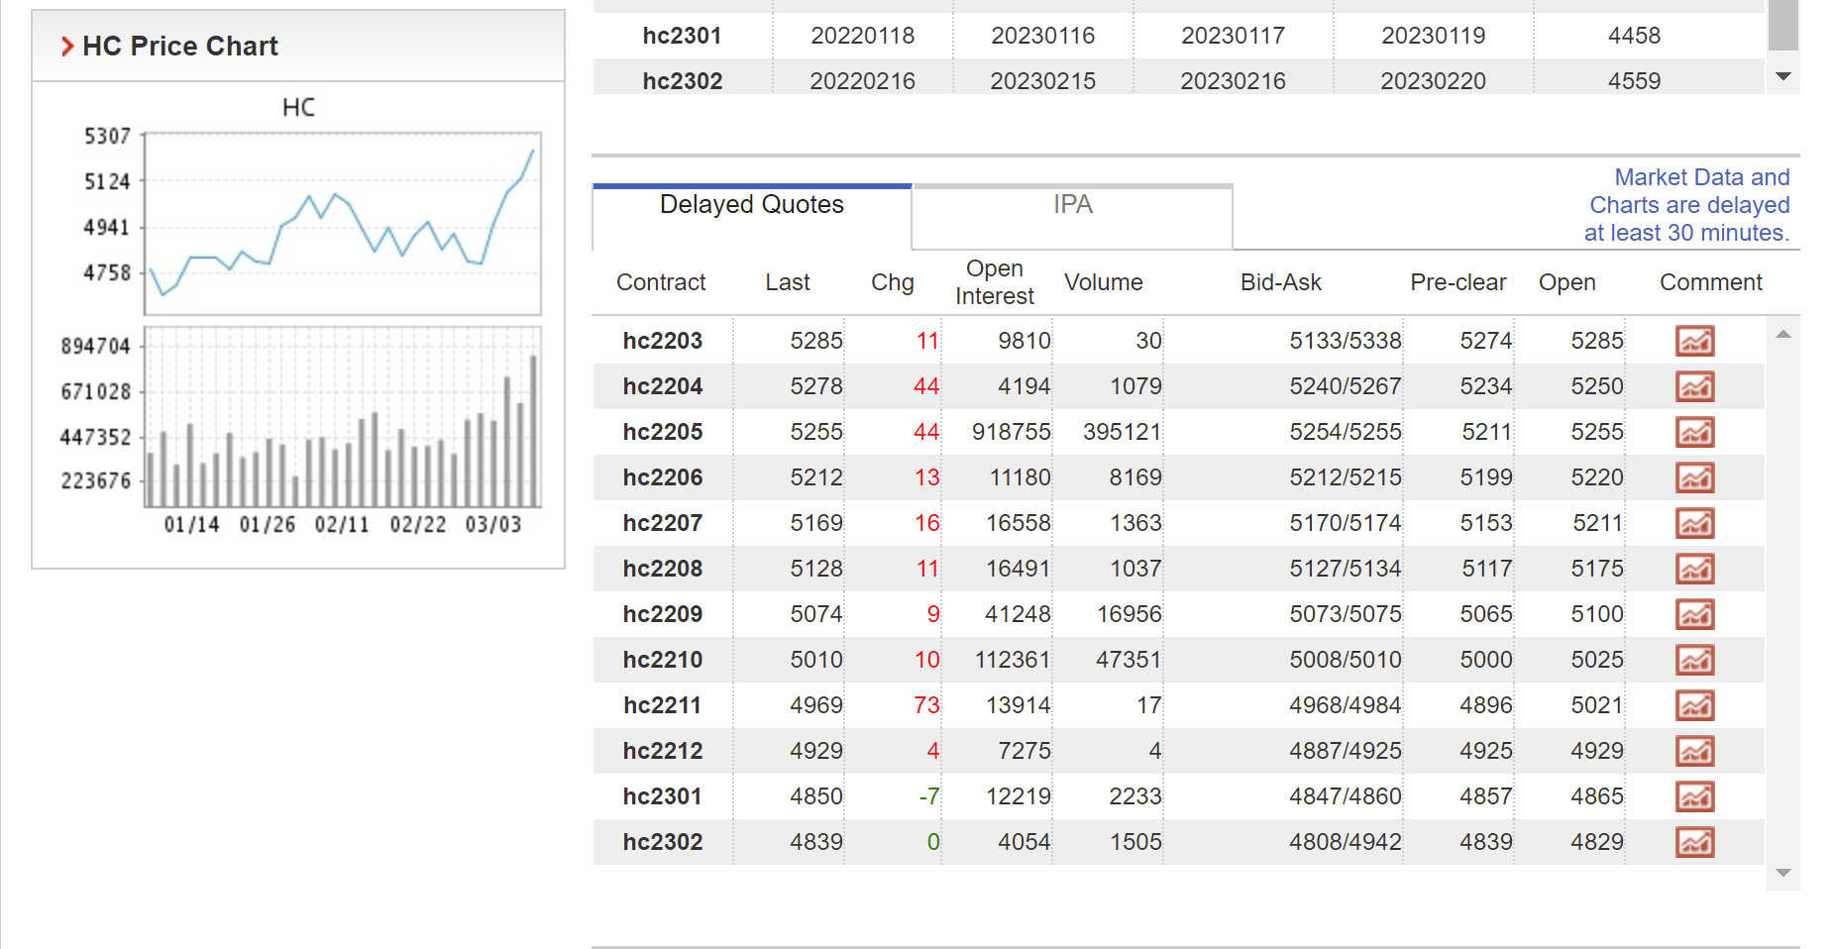Click volume value 395121

click(1123, 432)
